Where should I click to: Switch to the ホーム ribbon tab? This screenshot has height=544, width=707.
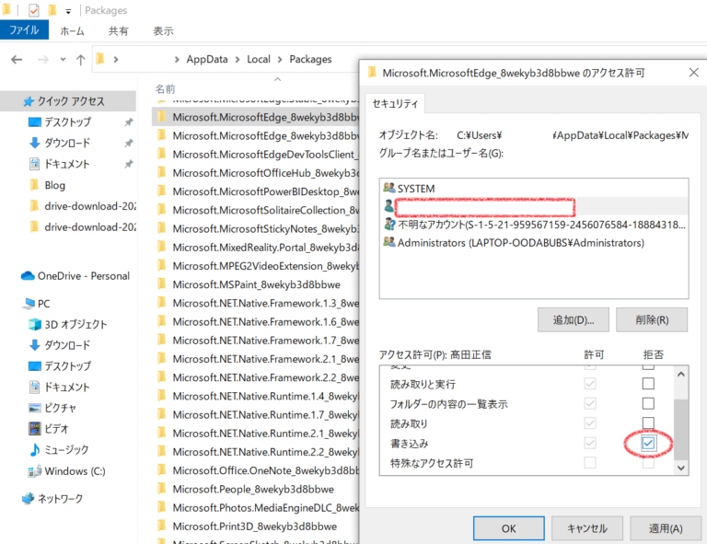pyautogui.click(x=72, y=30)
